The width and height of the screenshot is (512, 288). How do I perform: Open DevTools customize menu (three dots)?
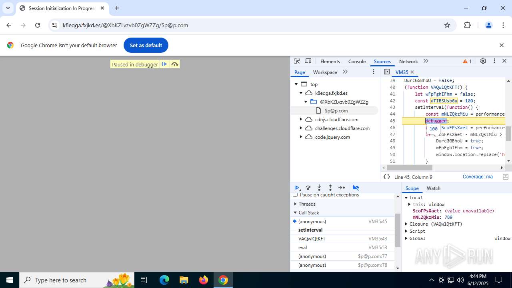494,61
